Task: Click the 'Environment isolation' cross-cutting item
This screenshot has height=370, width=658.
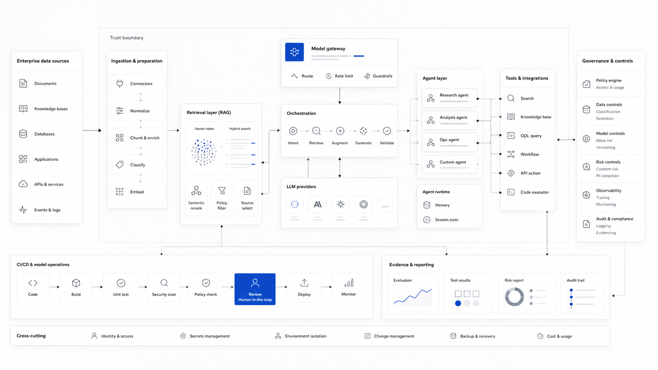Action: pos(301,336)
